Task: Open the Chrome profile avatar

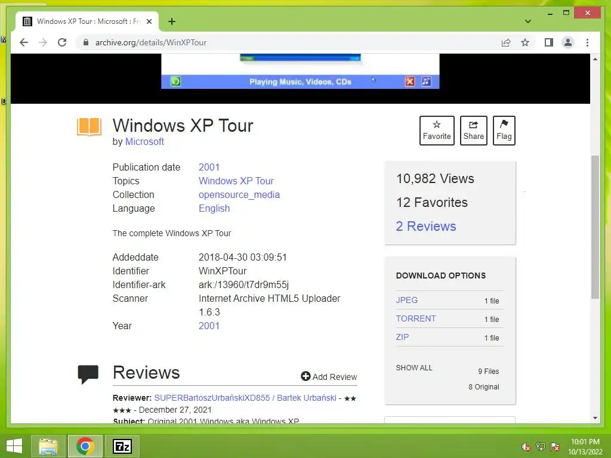Action: click(568, 42)
